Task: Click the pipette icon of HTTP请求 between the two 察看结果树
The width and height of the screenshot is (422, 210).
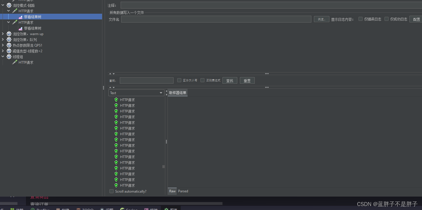Action: click(15, 22)
